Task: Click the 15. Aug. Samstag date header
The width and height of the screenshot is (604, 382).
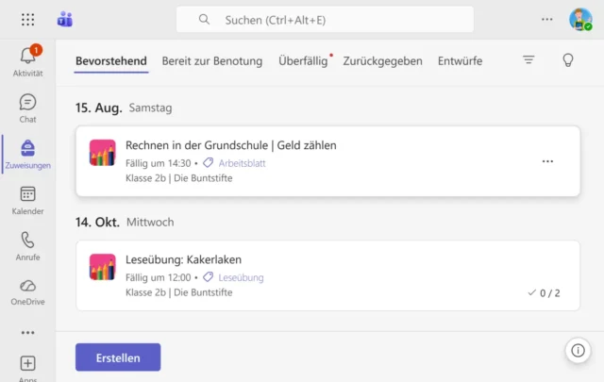Action: [x=124, y=108]
